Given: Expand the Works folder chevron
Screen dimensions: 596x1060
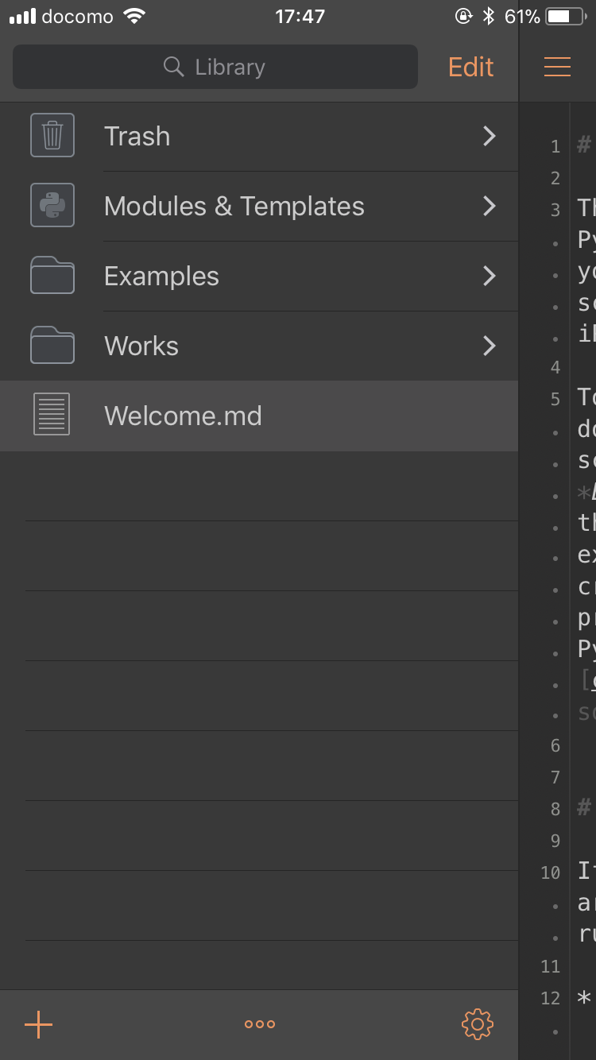Looking at the screenshot, I should pos(489,346).
